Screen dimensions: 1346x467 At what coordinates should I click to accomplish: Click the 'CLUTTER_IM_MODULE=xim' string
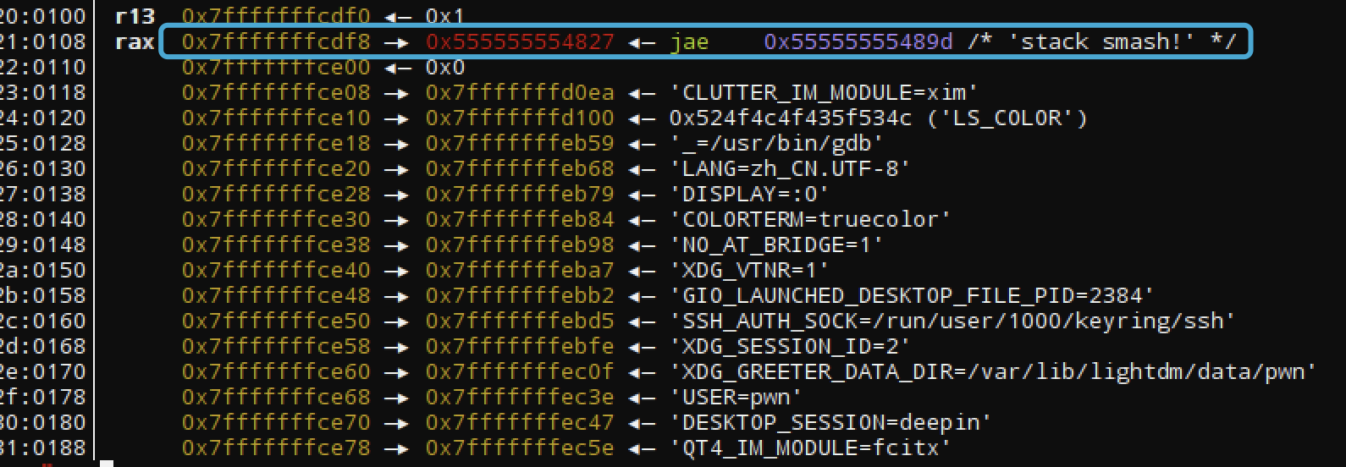coord(825,92)
